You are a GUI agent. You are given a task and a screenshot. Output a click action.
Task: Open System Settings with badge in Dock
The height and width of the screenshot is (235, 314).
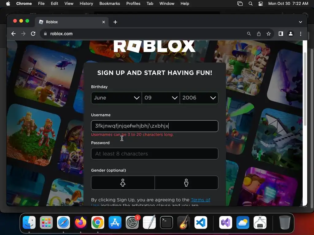point(132,222)
